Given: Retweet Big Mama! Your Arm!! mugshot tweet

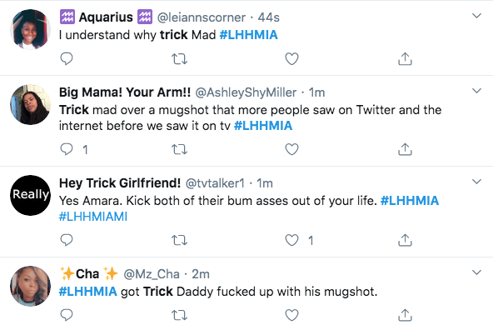Looking at the screenshot, I should pyautogui.click(x=179, y=149).
